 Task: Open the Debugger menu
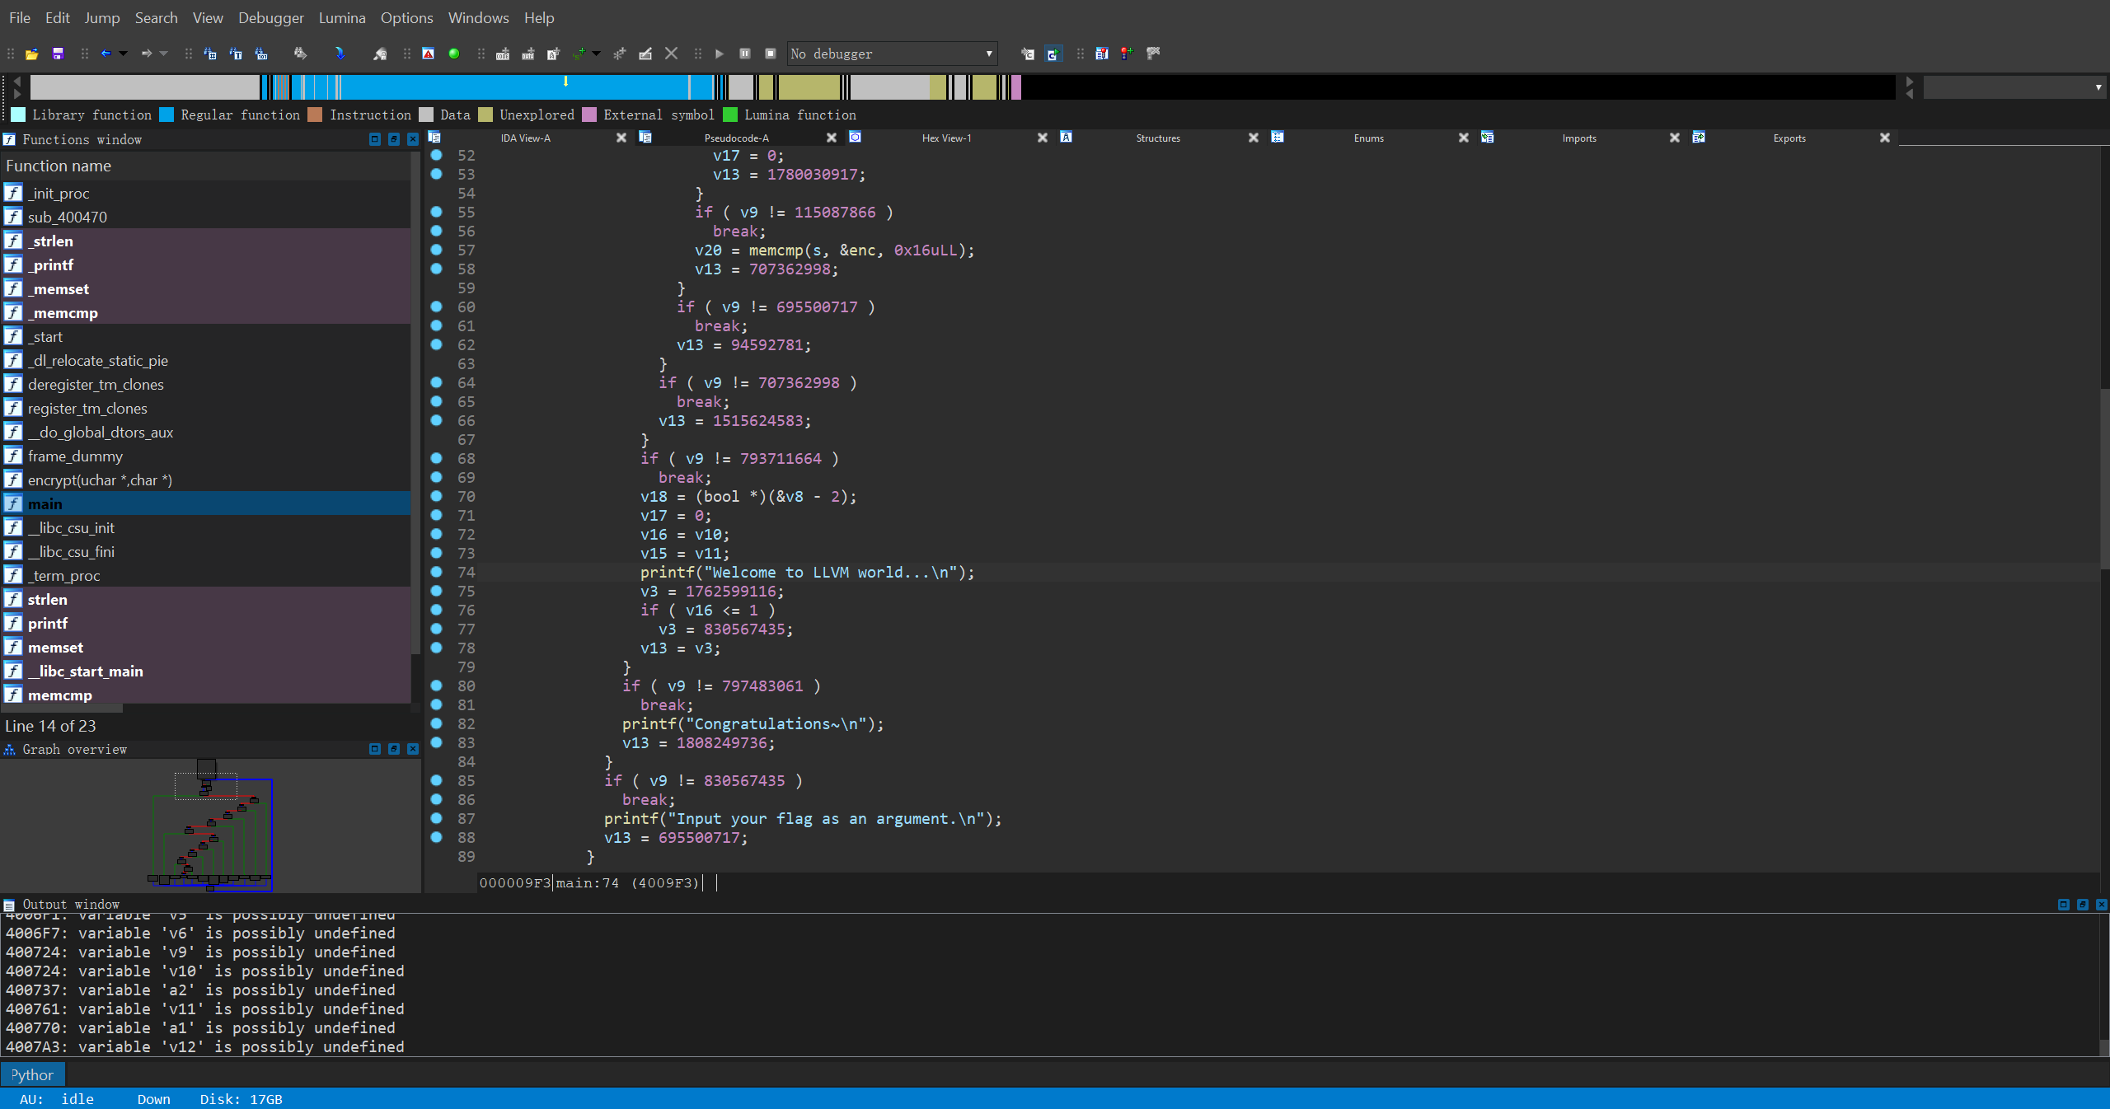pyautogui.click(x=270, y=17)
